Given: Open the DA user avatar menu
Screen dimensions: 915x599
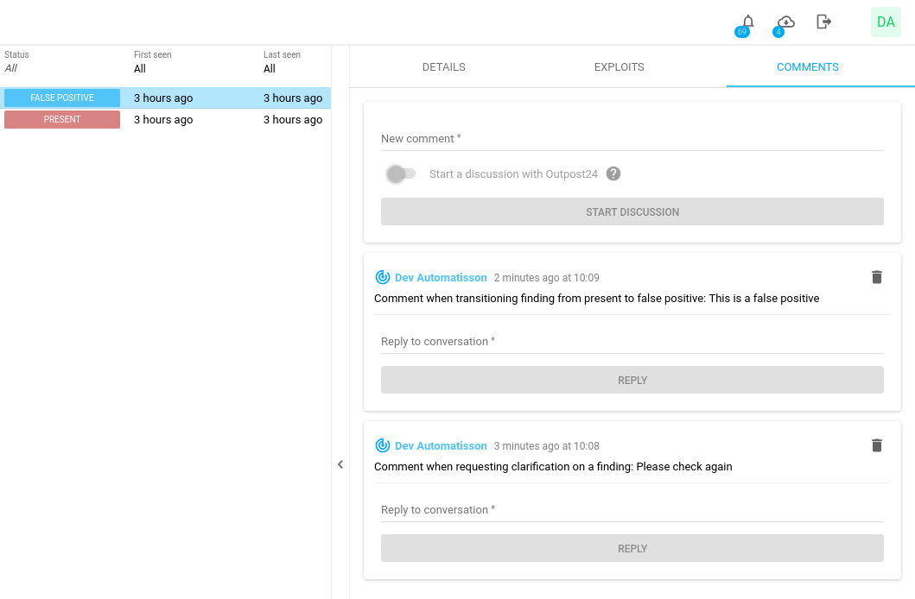Looking at the screenshot, I should point(886,22).
